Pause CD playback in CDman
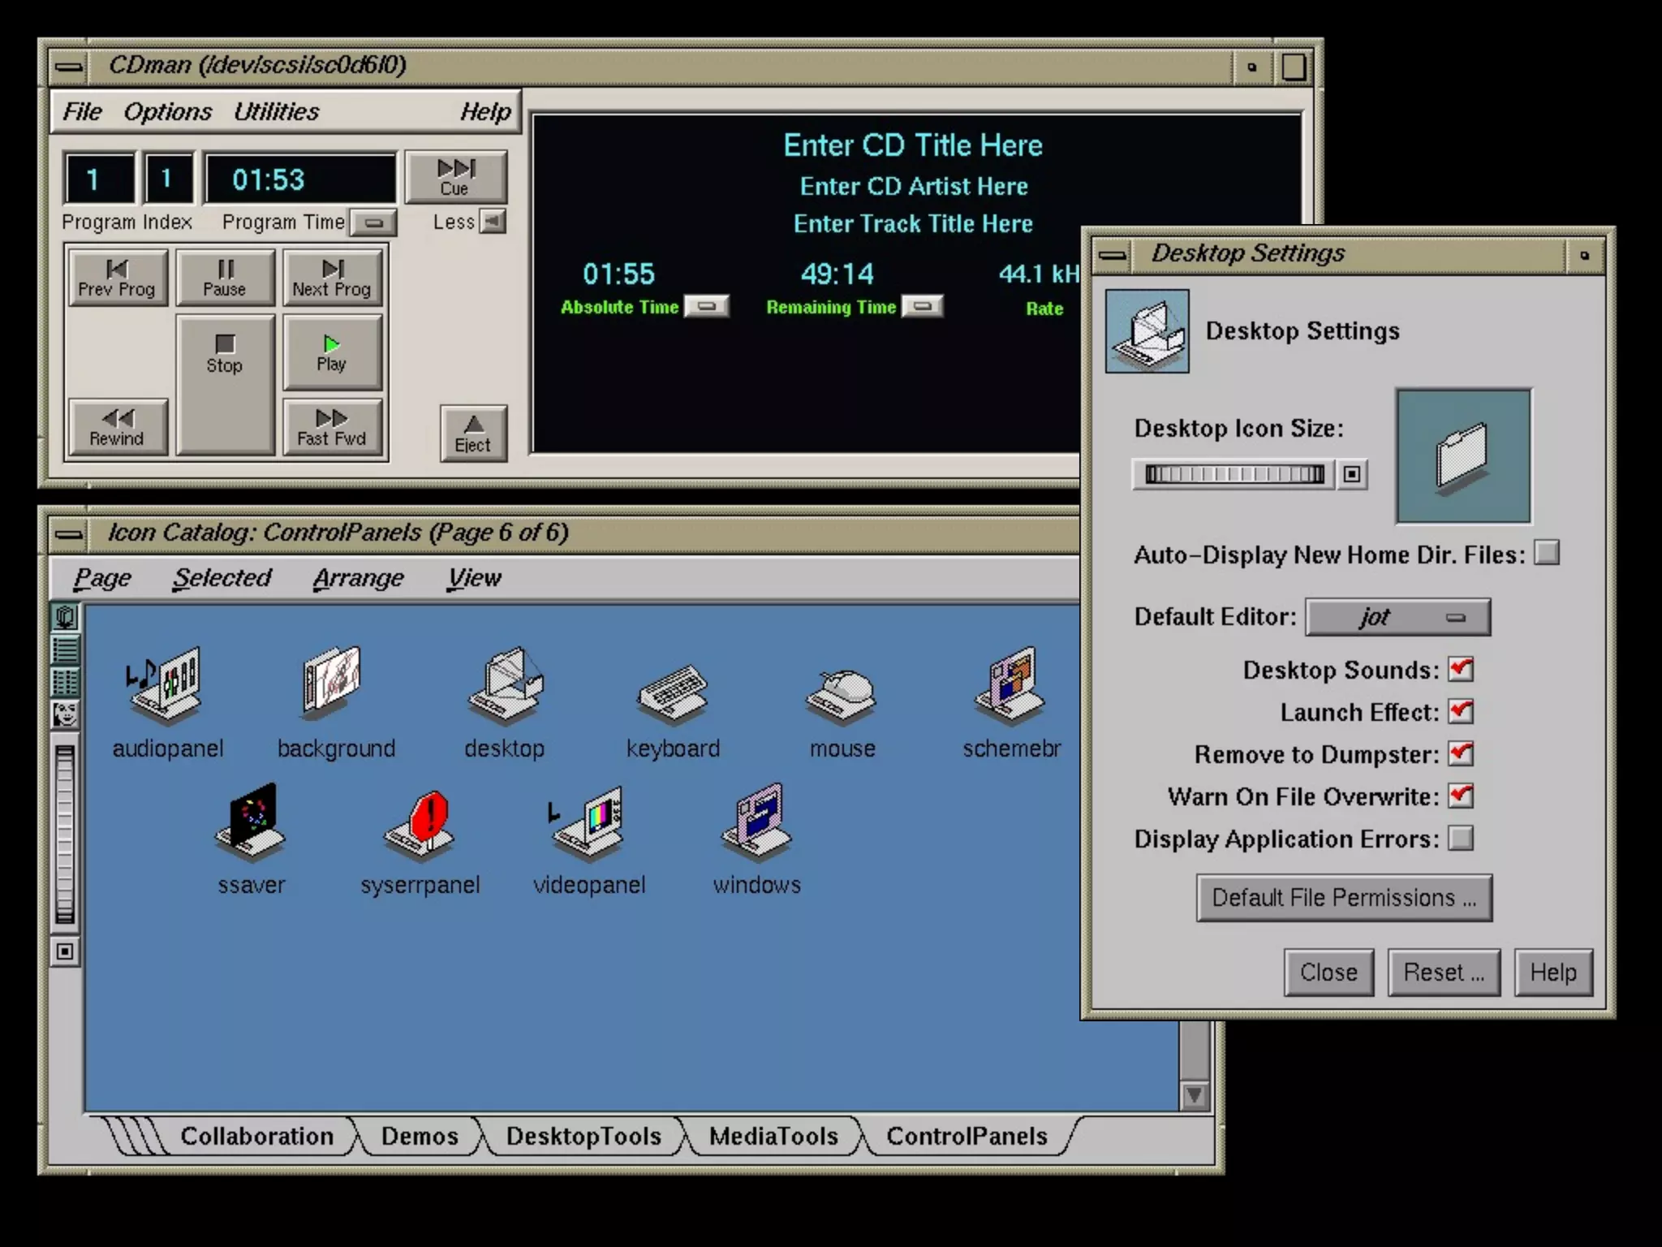Viewport: 1662px width, 1247px height. click(225, 278)
